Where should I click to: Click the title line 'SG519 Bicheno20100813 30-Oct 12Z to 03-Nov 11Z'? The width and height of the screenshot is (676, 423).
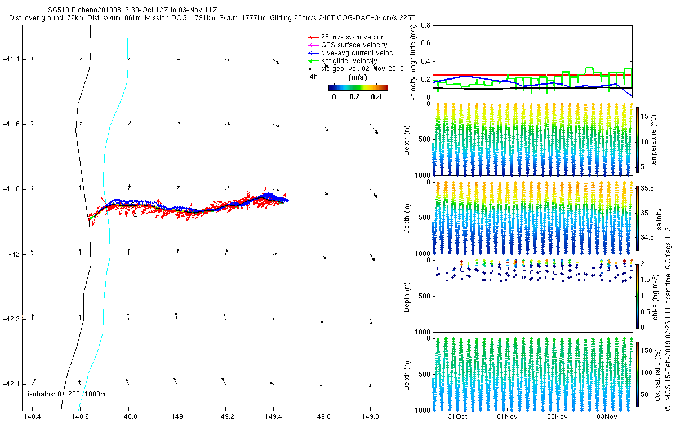(x=133, y=10)
